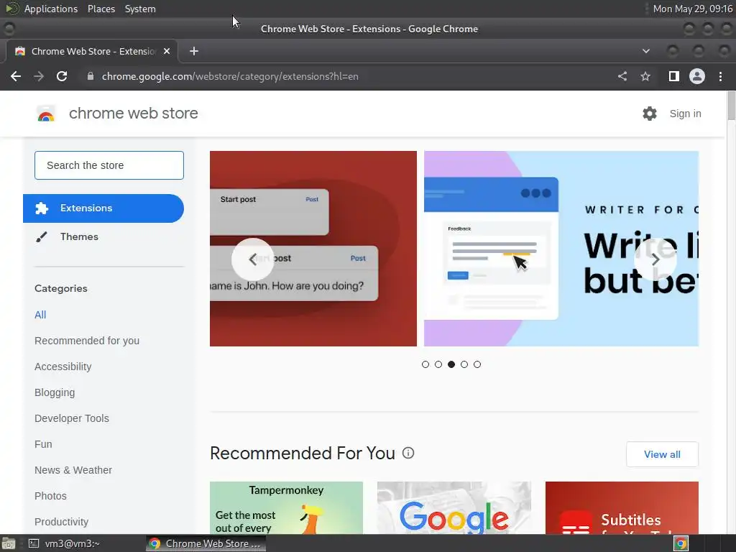Open the Productivity category
The image size is (736, 552).
62,522
